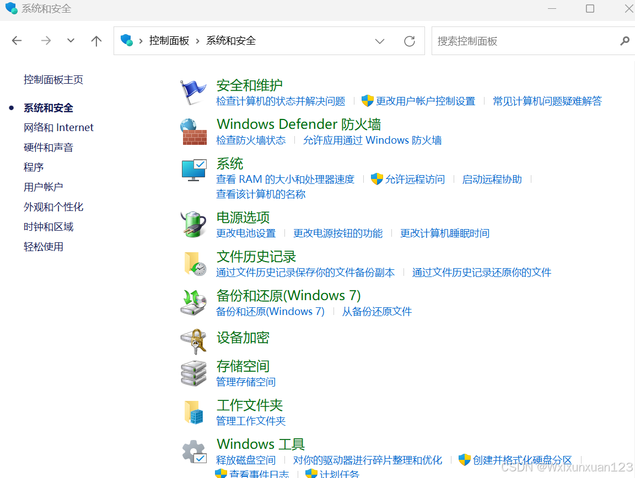Select 系统和安全 in the sidebar

tap(49, 108)
